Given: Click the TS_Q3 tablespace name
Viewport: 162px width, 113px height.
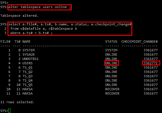Looking at the screenshot, I should pyautogui.click(x=27, y=76).
